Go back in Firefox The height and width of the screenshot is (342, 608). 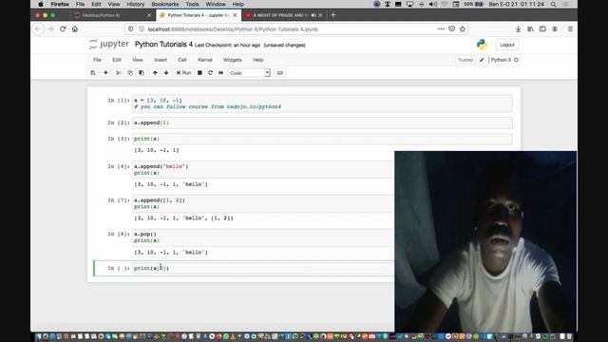pyautogui.click(x=38, y=29)
